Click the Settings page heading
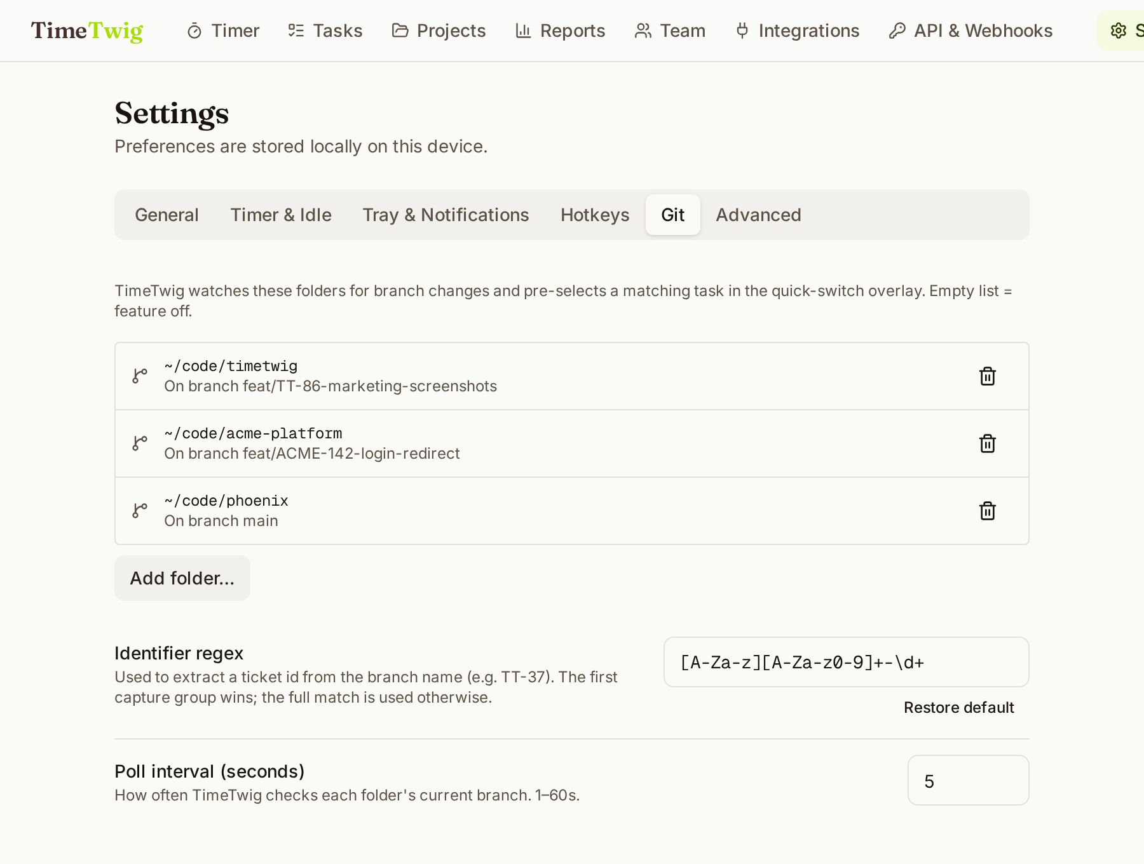1144x864 pixels. (x=172, y=113)
